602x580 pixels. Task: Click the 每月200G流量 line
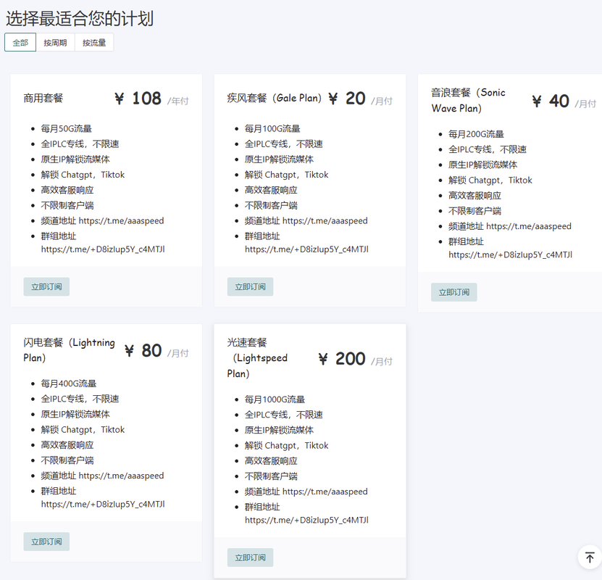tap(477, 134)
